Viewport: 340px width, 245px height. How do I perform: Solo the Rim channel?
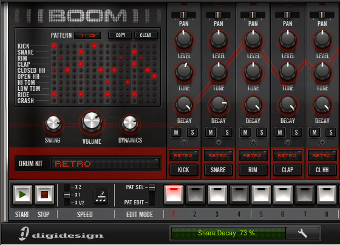pyautogui.click(x=262, y=132)
